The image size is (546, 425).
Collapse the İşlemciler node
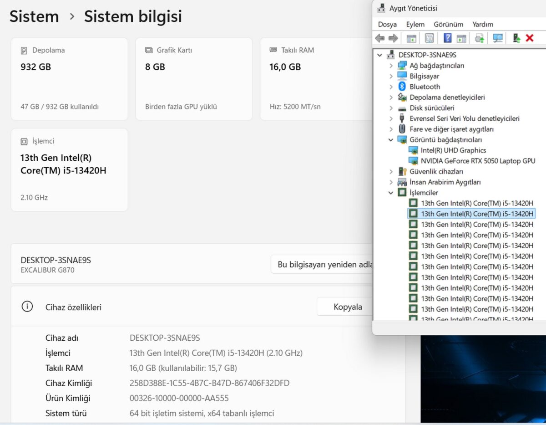391,193
